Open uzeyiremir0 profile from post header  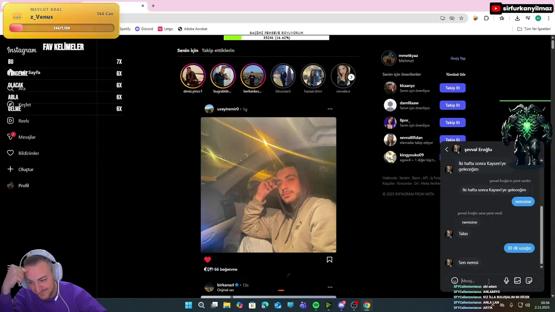(x=228, y=109)
